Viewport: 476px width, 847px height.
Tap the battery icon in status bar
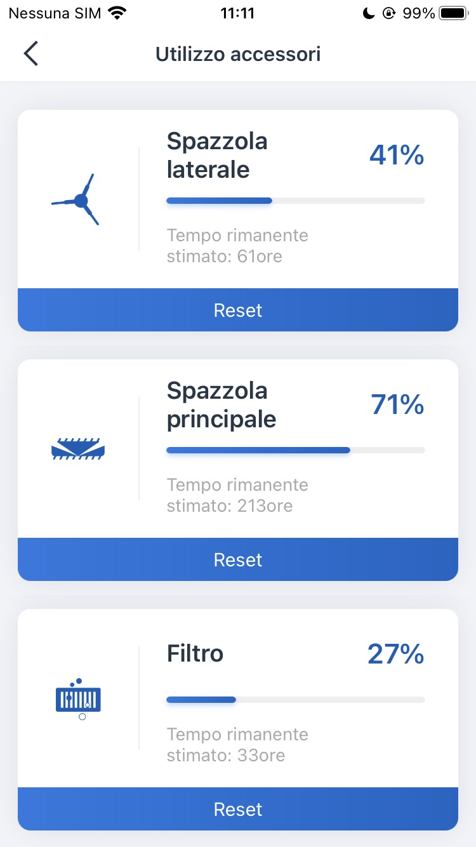click(453, 13)
